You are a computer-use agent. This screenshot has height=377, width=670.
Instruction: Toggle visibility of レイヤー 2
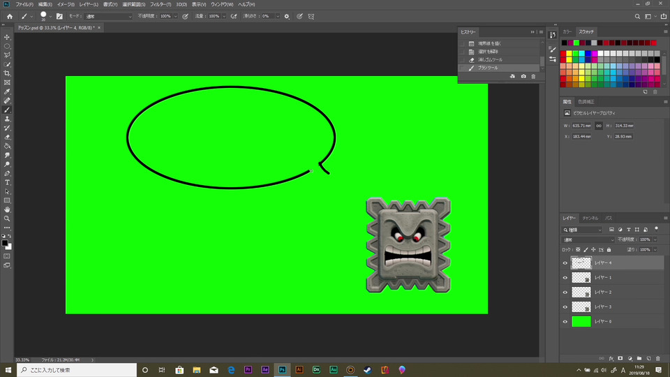click(x=565, y=293)
